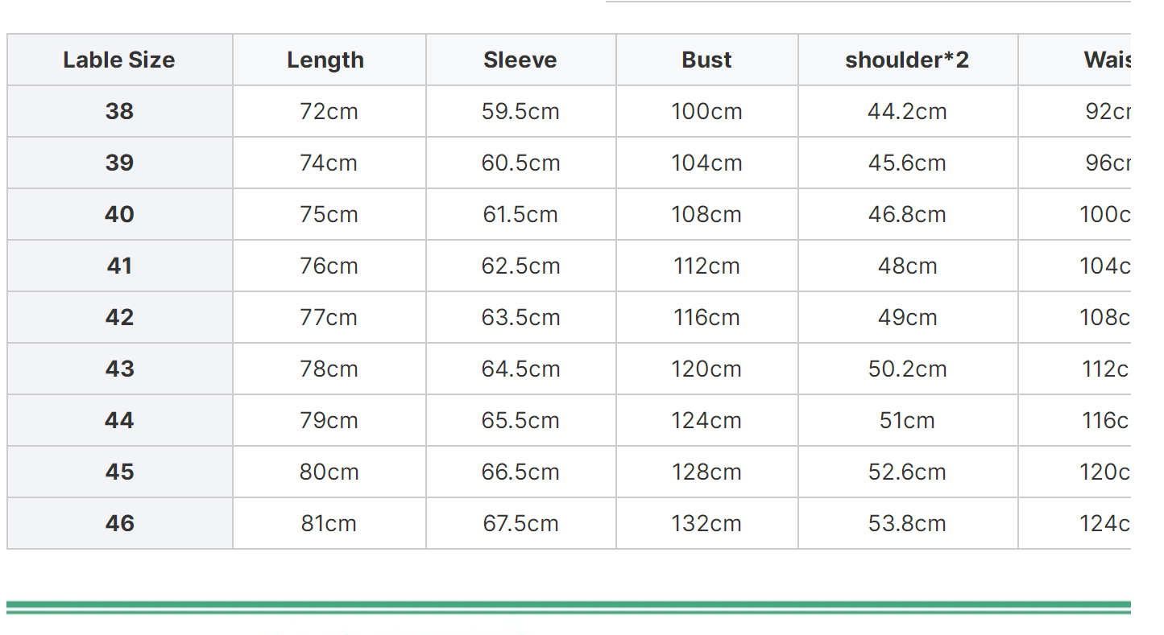This screenshot has width=1164, height=635.
Task: Select the size 40 row label
Action: (x=119, y=214)
